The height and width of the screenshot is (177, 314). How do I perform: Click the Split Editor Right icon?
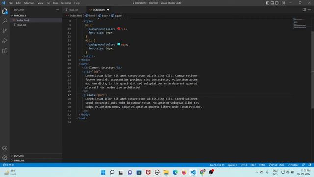(304, 10)
